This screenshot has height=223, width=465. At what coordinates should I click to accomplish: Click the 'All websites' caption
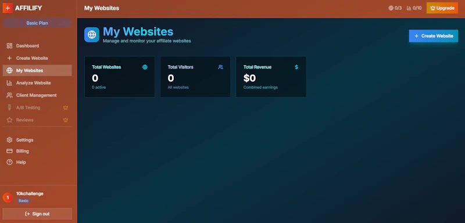(x=178, y=87)
